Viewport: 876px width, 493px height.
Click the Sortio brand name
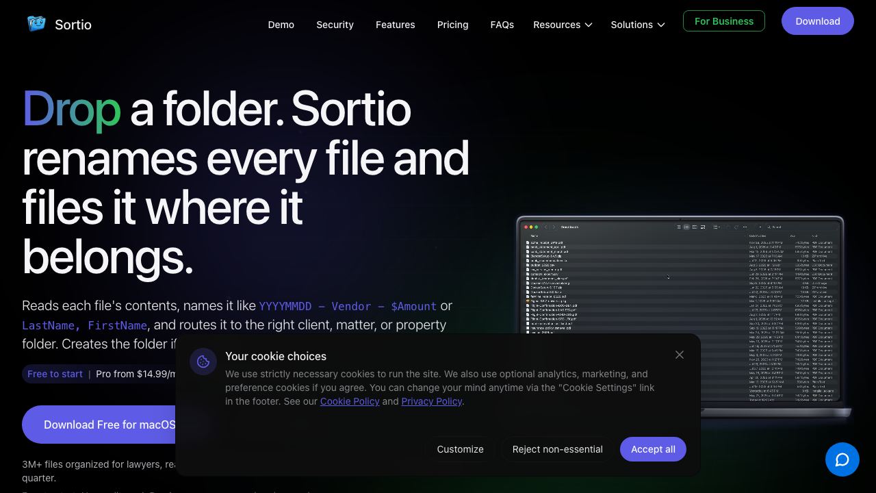(x=73, y=25)
